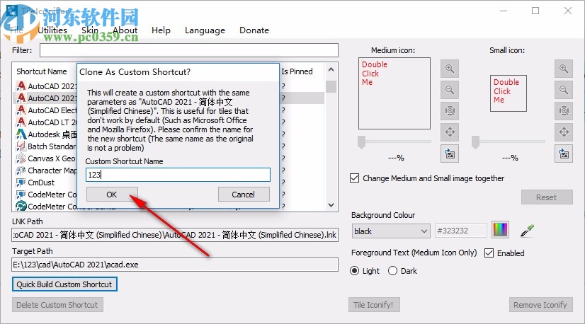The width and height of the screenshot is (585, 324).
Task: Select the Canvas X Geo row icon
Action: [x=21, y=158]
